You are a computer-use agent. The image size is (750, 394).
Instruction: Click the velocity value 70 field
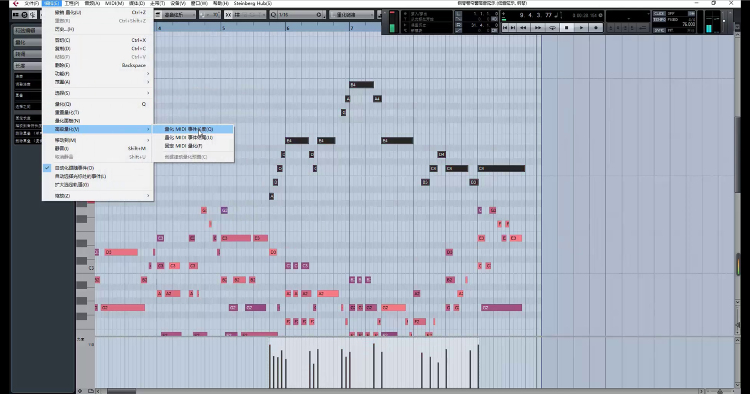(215, 15)
